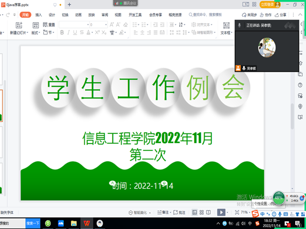The width and height of the screenshot is (306, 229).
Task: Click the vertical scrollbar beside slide
Action: [292, 118]
